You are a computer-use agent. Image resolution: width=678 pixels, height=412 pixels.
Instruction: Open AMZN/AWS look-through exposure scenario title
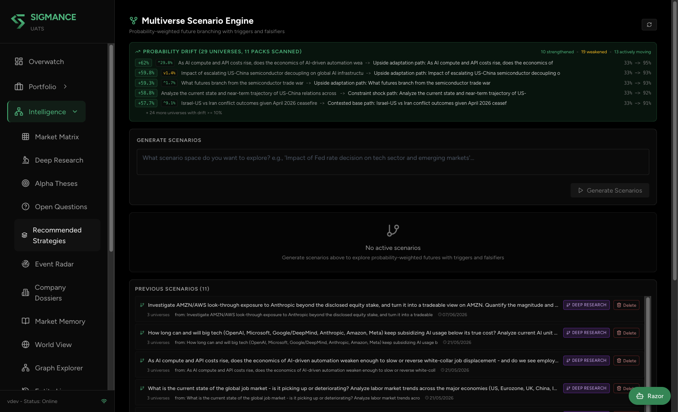[353, 305]
